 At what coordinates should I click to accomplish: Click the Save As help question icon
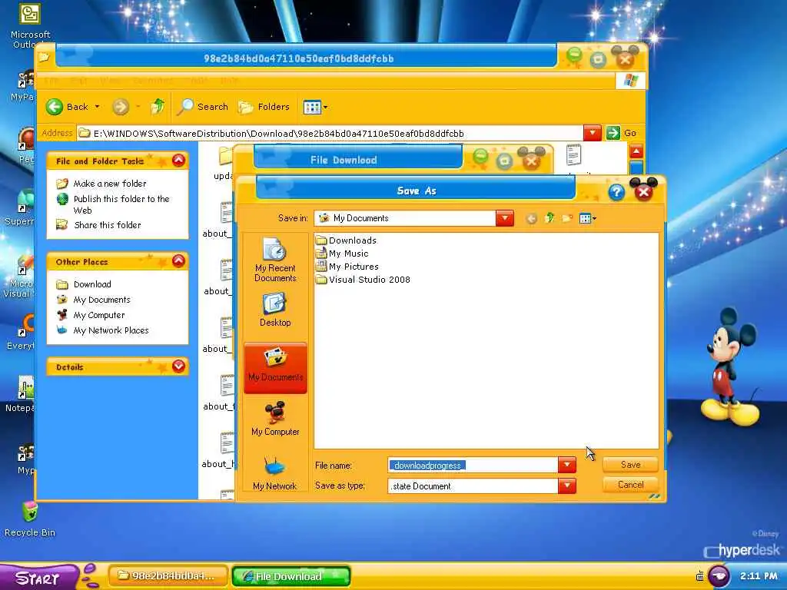(x=616, y=191)
